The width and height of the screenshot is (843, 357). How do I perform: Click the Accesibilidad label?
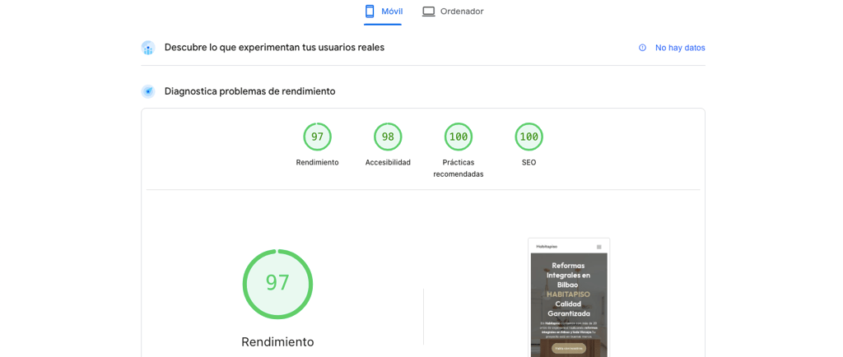[389, 163]
